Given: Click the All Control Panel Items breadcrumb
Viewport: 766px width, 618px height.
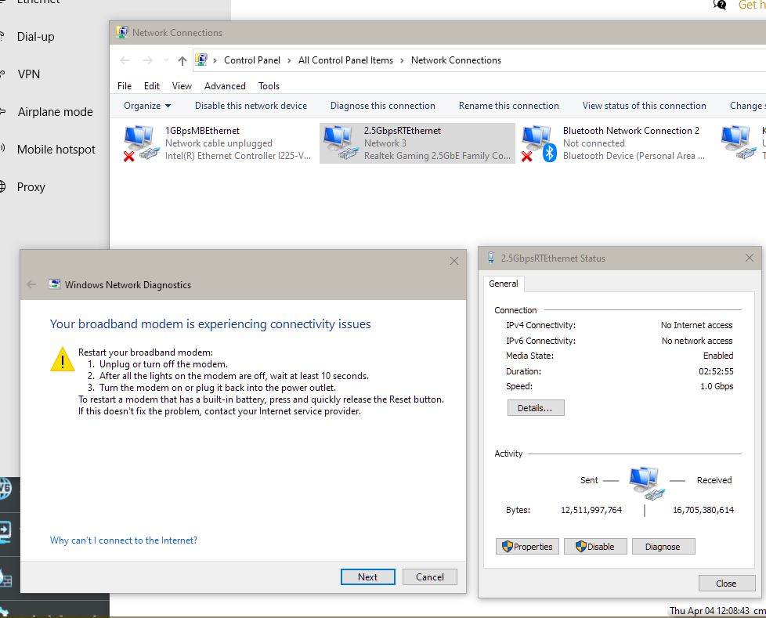Looking at the screenshot, I should pos(346,60).
